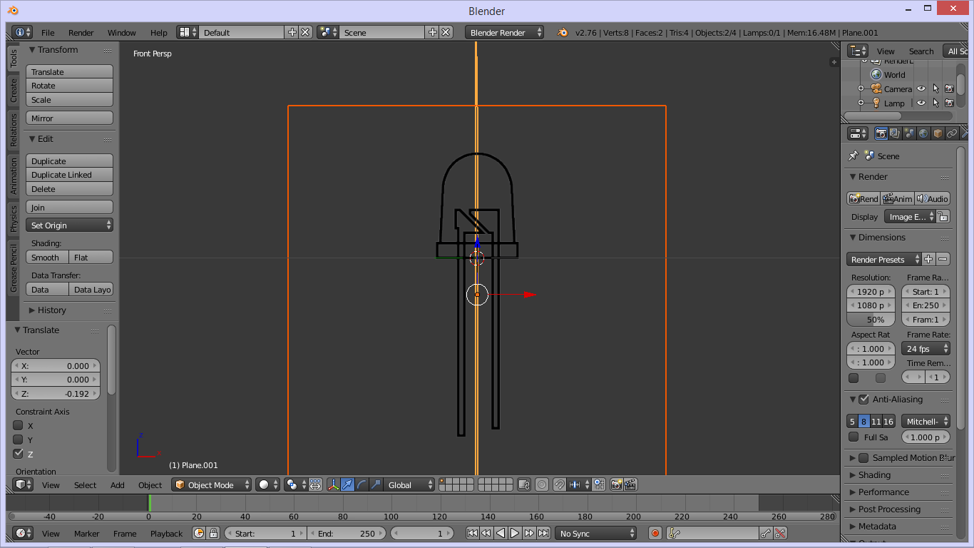Enable the X constraint axis checkbox
Viewport: 974px width, 548px height.
pyautogui.click(x=19, y=425)
